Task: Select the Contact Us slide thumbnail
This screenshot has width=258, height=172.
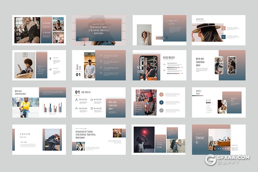Action: pyautogui.click(x=218, y=140)
